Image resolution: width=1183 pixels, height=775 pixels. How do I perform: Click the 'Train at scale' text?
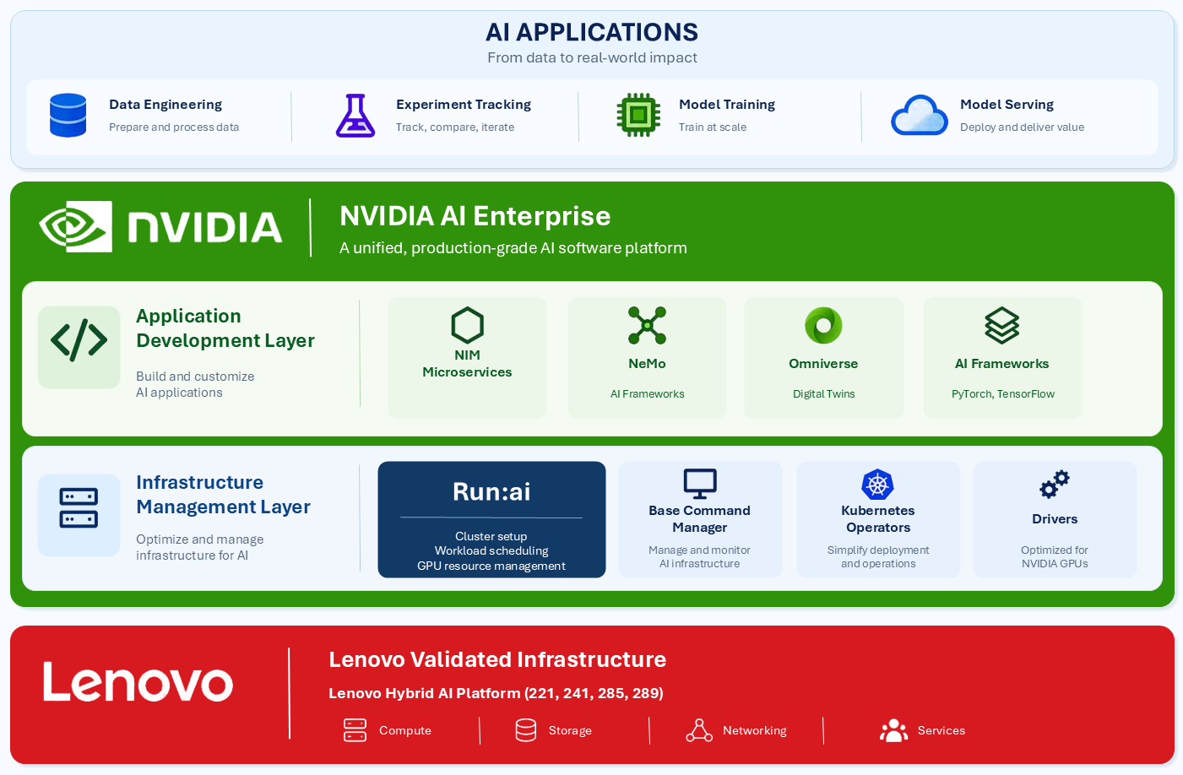(x=713, y=127)
